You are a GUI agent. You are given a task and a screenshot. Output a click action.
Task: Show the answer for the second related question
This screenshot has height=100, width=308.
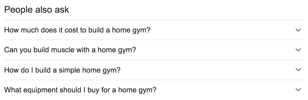pyautogui.click(x=154, y=50)
